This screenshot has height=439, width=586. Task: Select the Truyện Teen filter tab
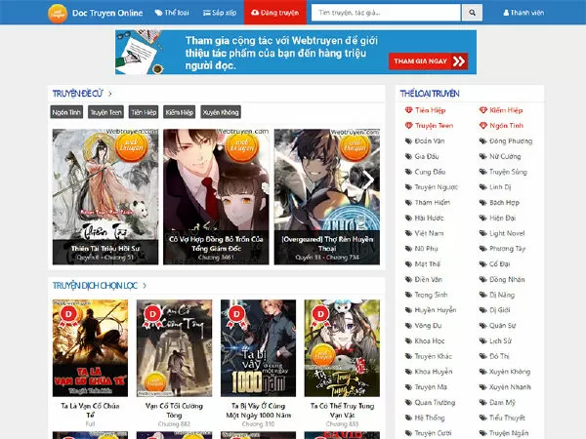click(x=105, y=112)
